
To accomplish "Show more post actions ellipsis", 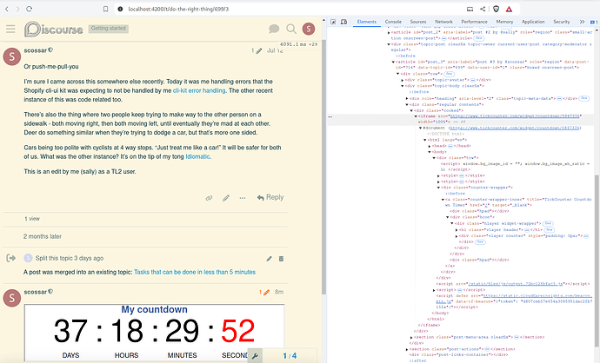I will click(x=243, y=198).
